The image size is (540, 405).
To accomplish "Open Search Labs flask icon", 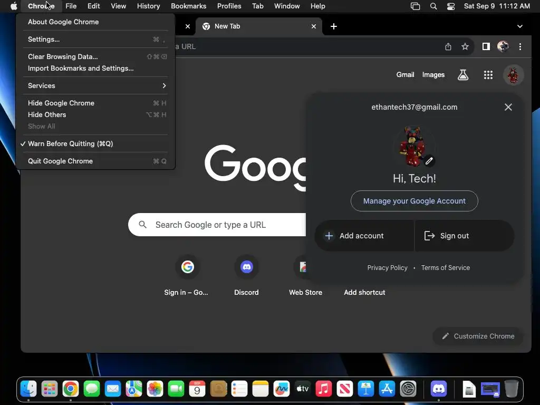I will tap(463, 75).
